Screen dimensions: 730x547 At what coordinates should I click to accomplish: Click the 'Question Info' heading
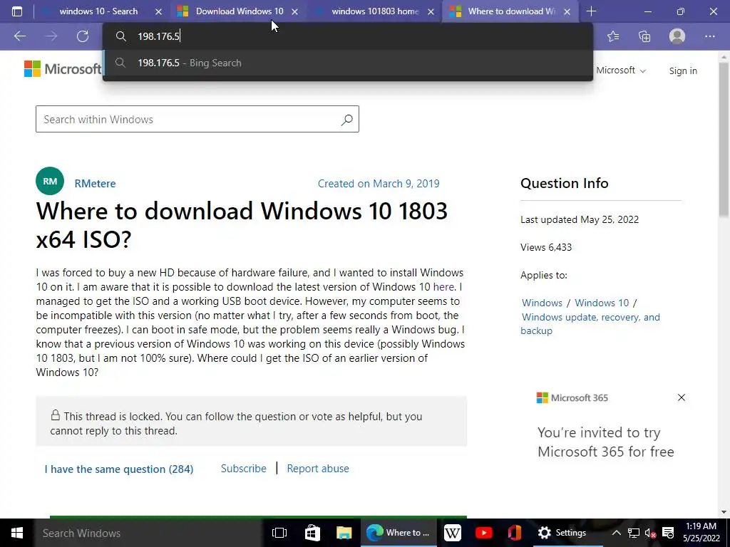point(565,183)
